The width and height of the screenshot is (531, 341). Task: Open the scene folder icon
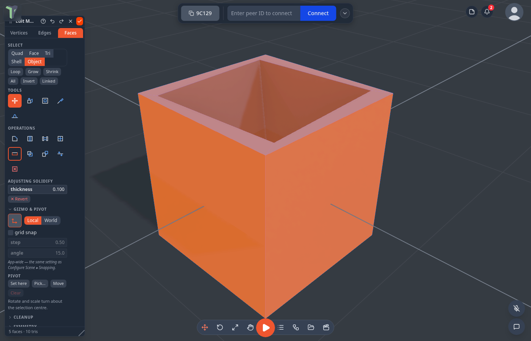[311, 327]
